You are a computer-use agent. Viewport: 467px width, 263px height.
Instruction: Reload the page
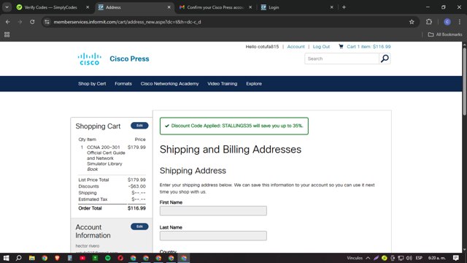pyautogui.click(x=32, y=22)
